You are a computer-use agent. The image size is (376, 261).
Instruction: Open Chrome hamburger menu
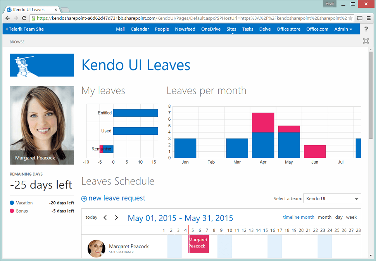point(369,18)
